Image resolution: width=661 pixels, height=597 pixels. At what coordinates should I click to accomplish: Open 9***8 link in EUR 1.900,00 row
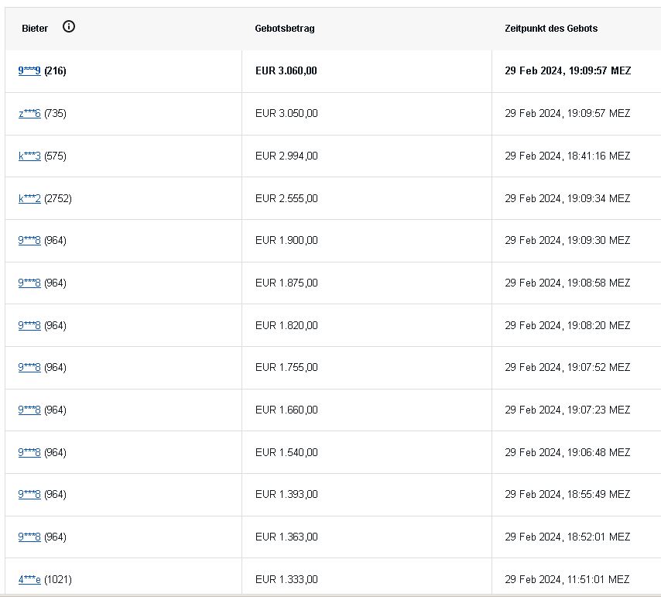pos(29,240)
